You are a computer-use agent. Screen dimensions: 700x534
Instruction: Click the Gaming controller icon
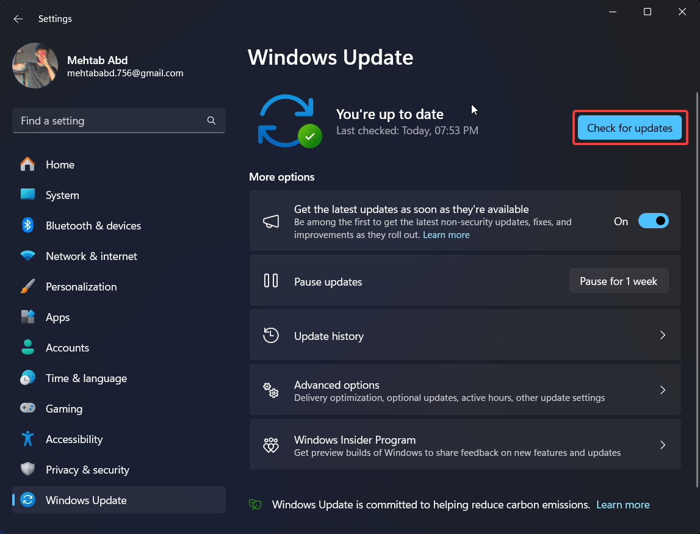[27, 408]
